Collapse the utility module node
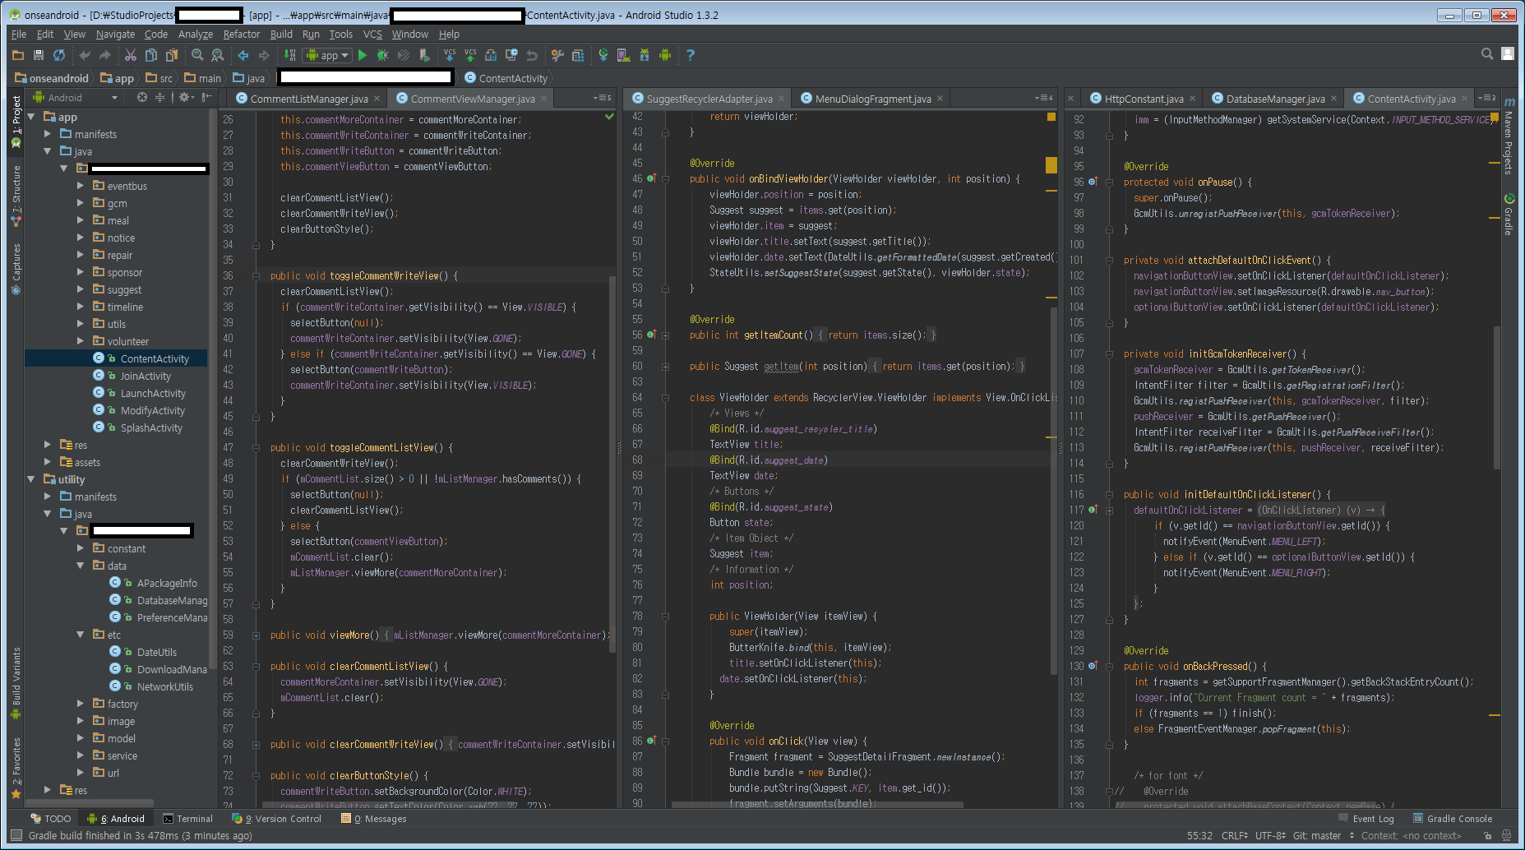Image resolution: width=1525 pixels, height=850 pixels. pyautogui.click(x=31, y=479)
